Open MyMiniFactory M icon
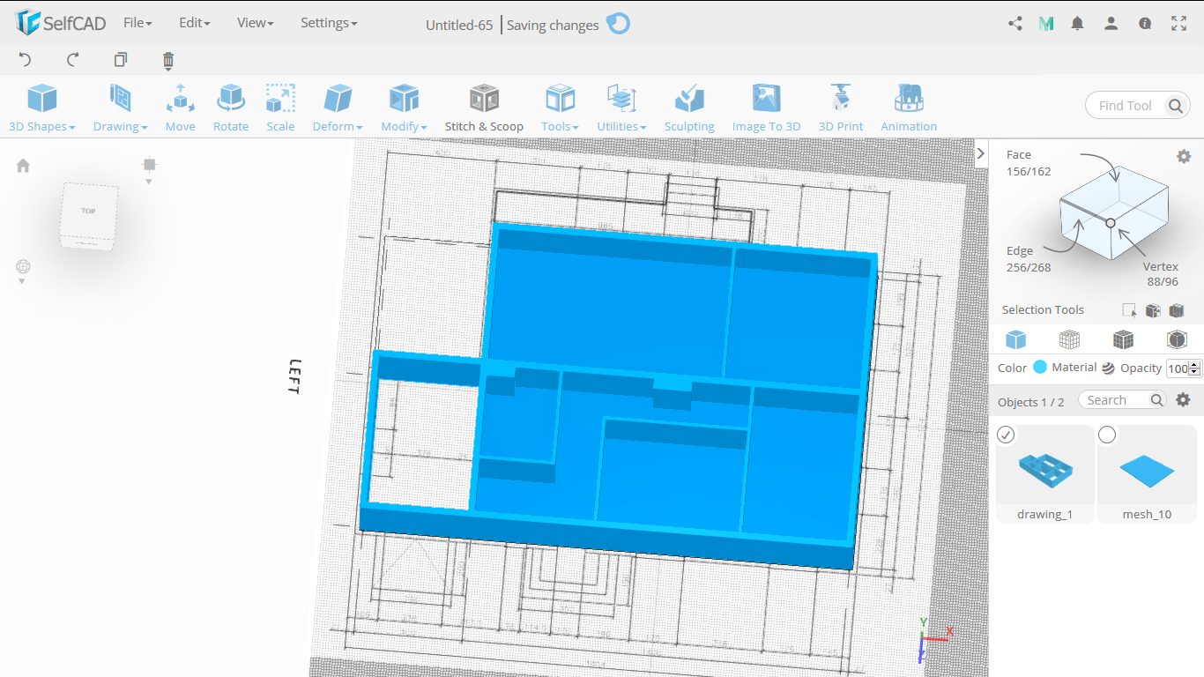This screenshot has height=677, width=1204. click(1046, 24)
